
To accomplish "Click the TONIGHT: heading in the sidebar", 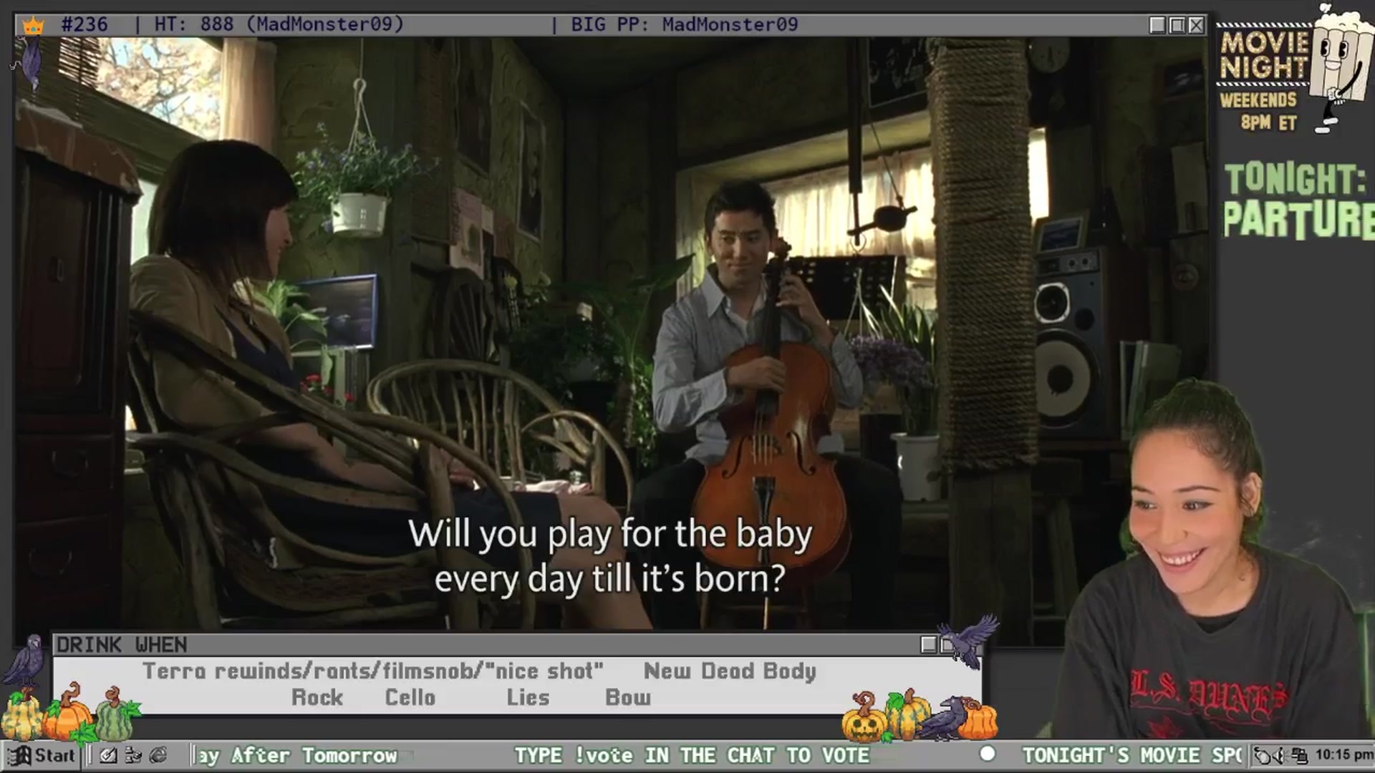I will tap(1295, 179).
